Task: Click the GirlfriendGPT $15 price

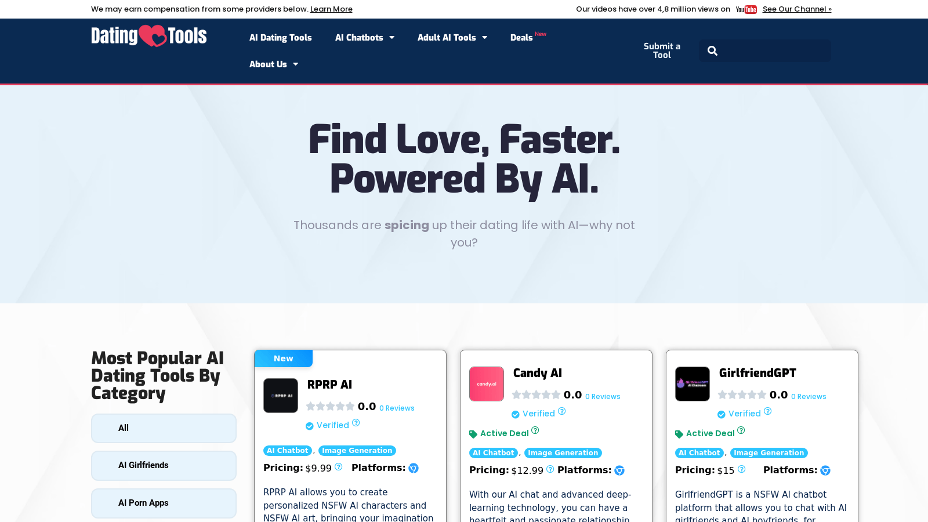Action: [726, 470]
